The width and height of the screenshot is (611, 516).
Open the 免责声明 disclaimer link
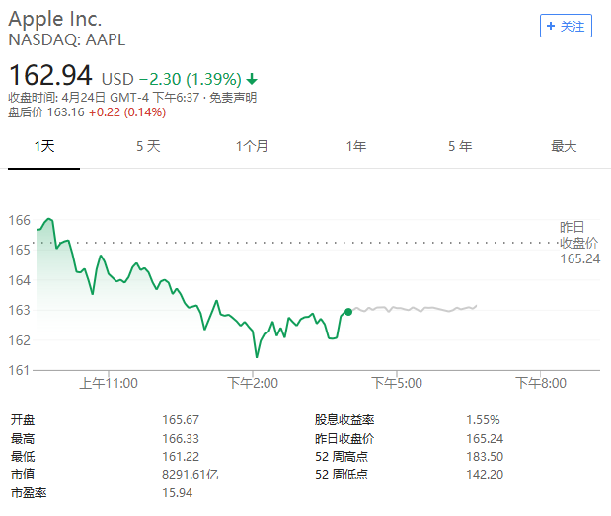[237, 97]
